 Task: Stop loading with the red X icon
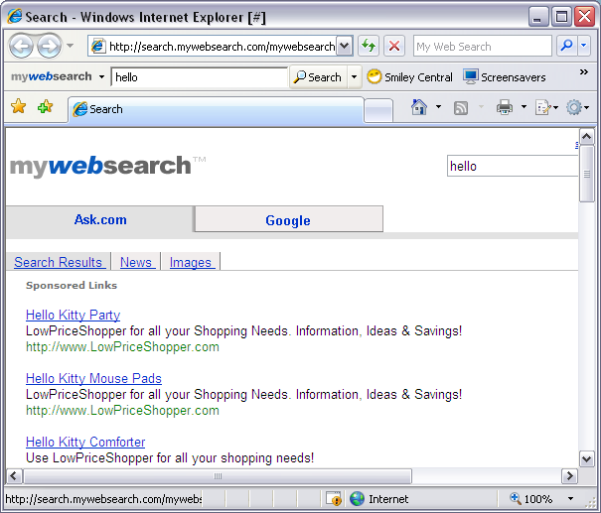click(394, 46)
